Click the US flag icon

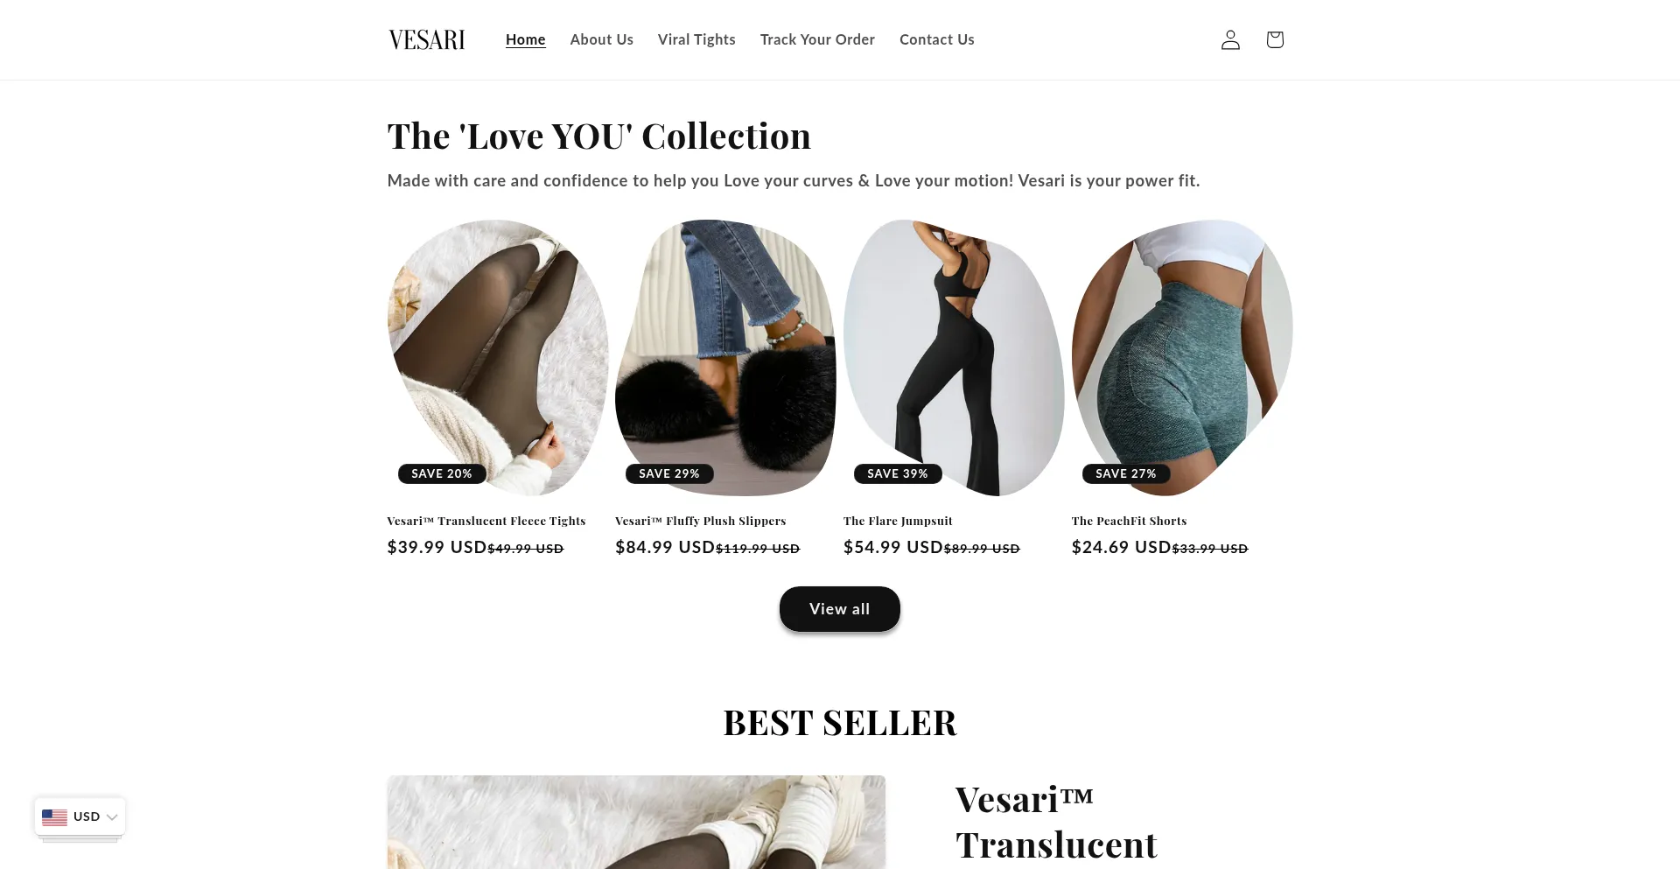point(54,816)
